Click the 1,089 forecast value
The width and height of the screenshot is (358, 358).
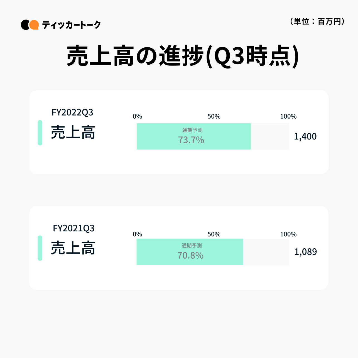305,252
